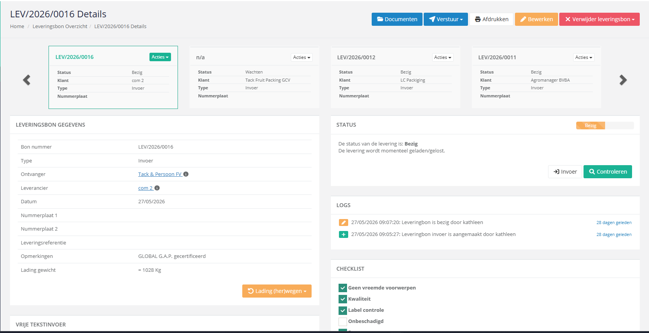The image size is (649, 333).
Task: Open Acties dropdown on LEV/2026/0011 card
Action: click(x=584, y=57)
